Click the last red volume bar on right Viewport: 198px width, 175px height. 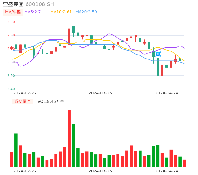pyautogui.click(x=184, y=163)
